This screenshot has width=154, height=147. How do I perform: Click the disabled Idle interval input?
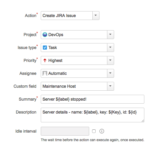point(65,131)
